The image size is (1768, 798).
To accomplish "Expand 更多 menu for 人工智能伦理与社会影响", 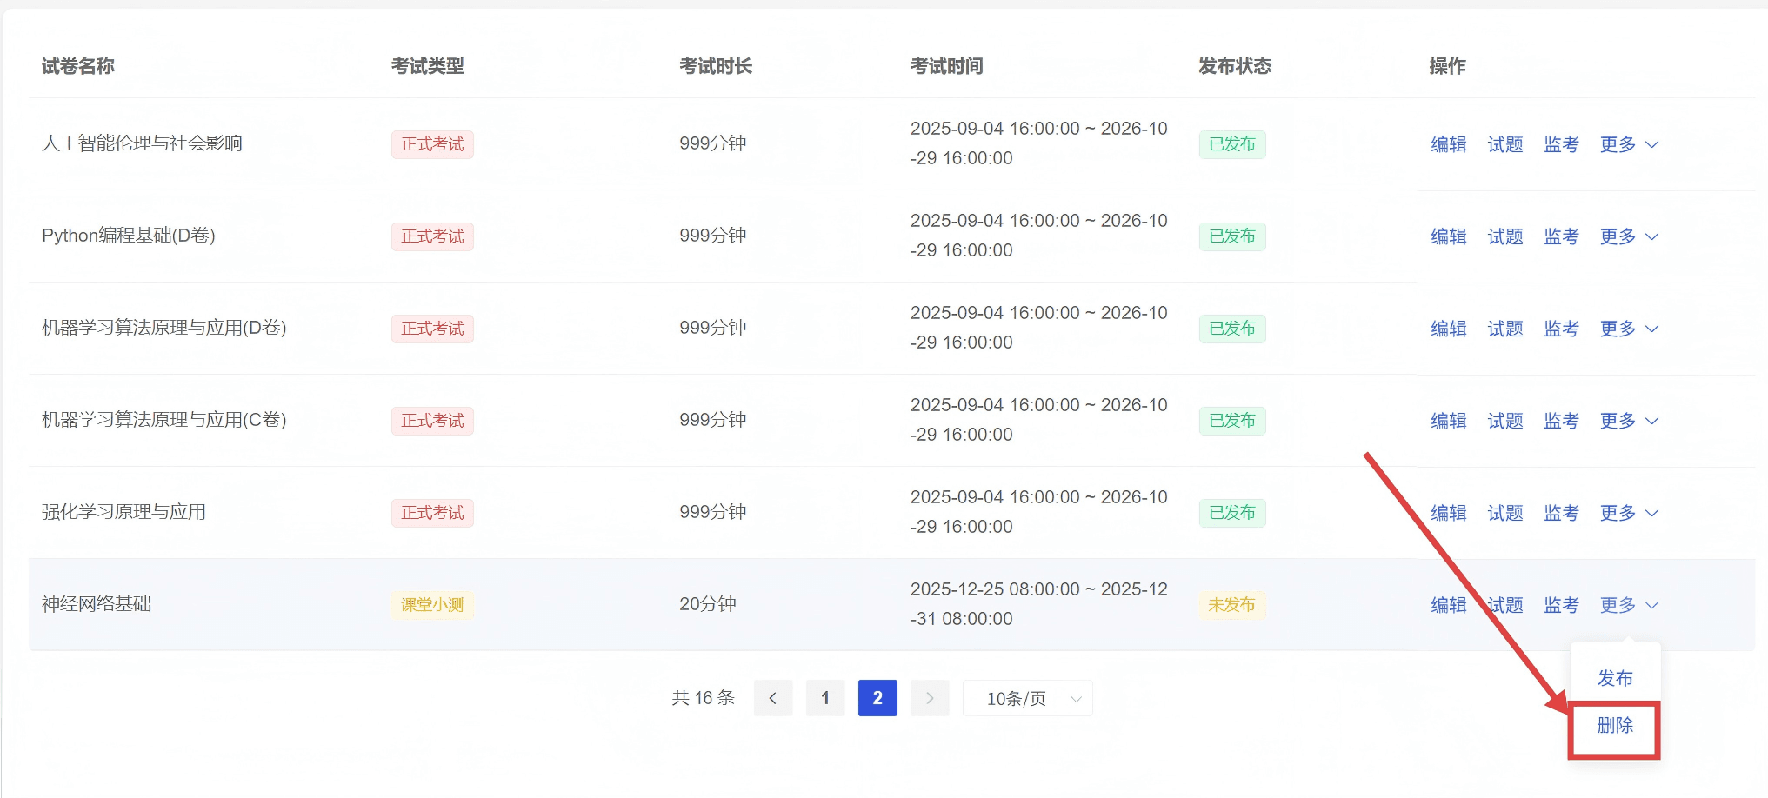I will pyautogui.click(x=1628, y=144).
